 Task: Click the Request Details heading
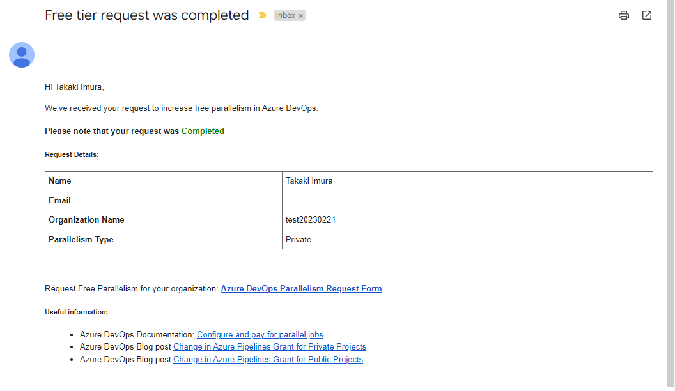click(72, 154)
